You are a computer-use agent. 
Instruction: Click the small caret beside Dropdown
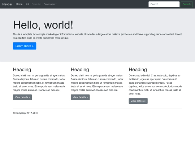(x=56, y=4)
